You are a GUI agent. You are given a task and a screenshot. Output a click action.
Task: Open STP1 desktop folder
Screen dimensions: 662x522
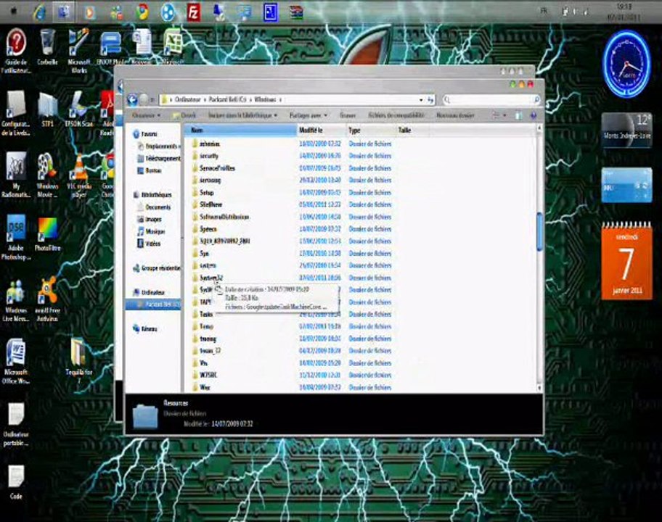tap(47, 109)
